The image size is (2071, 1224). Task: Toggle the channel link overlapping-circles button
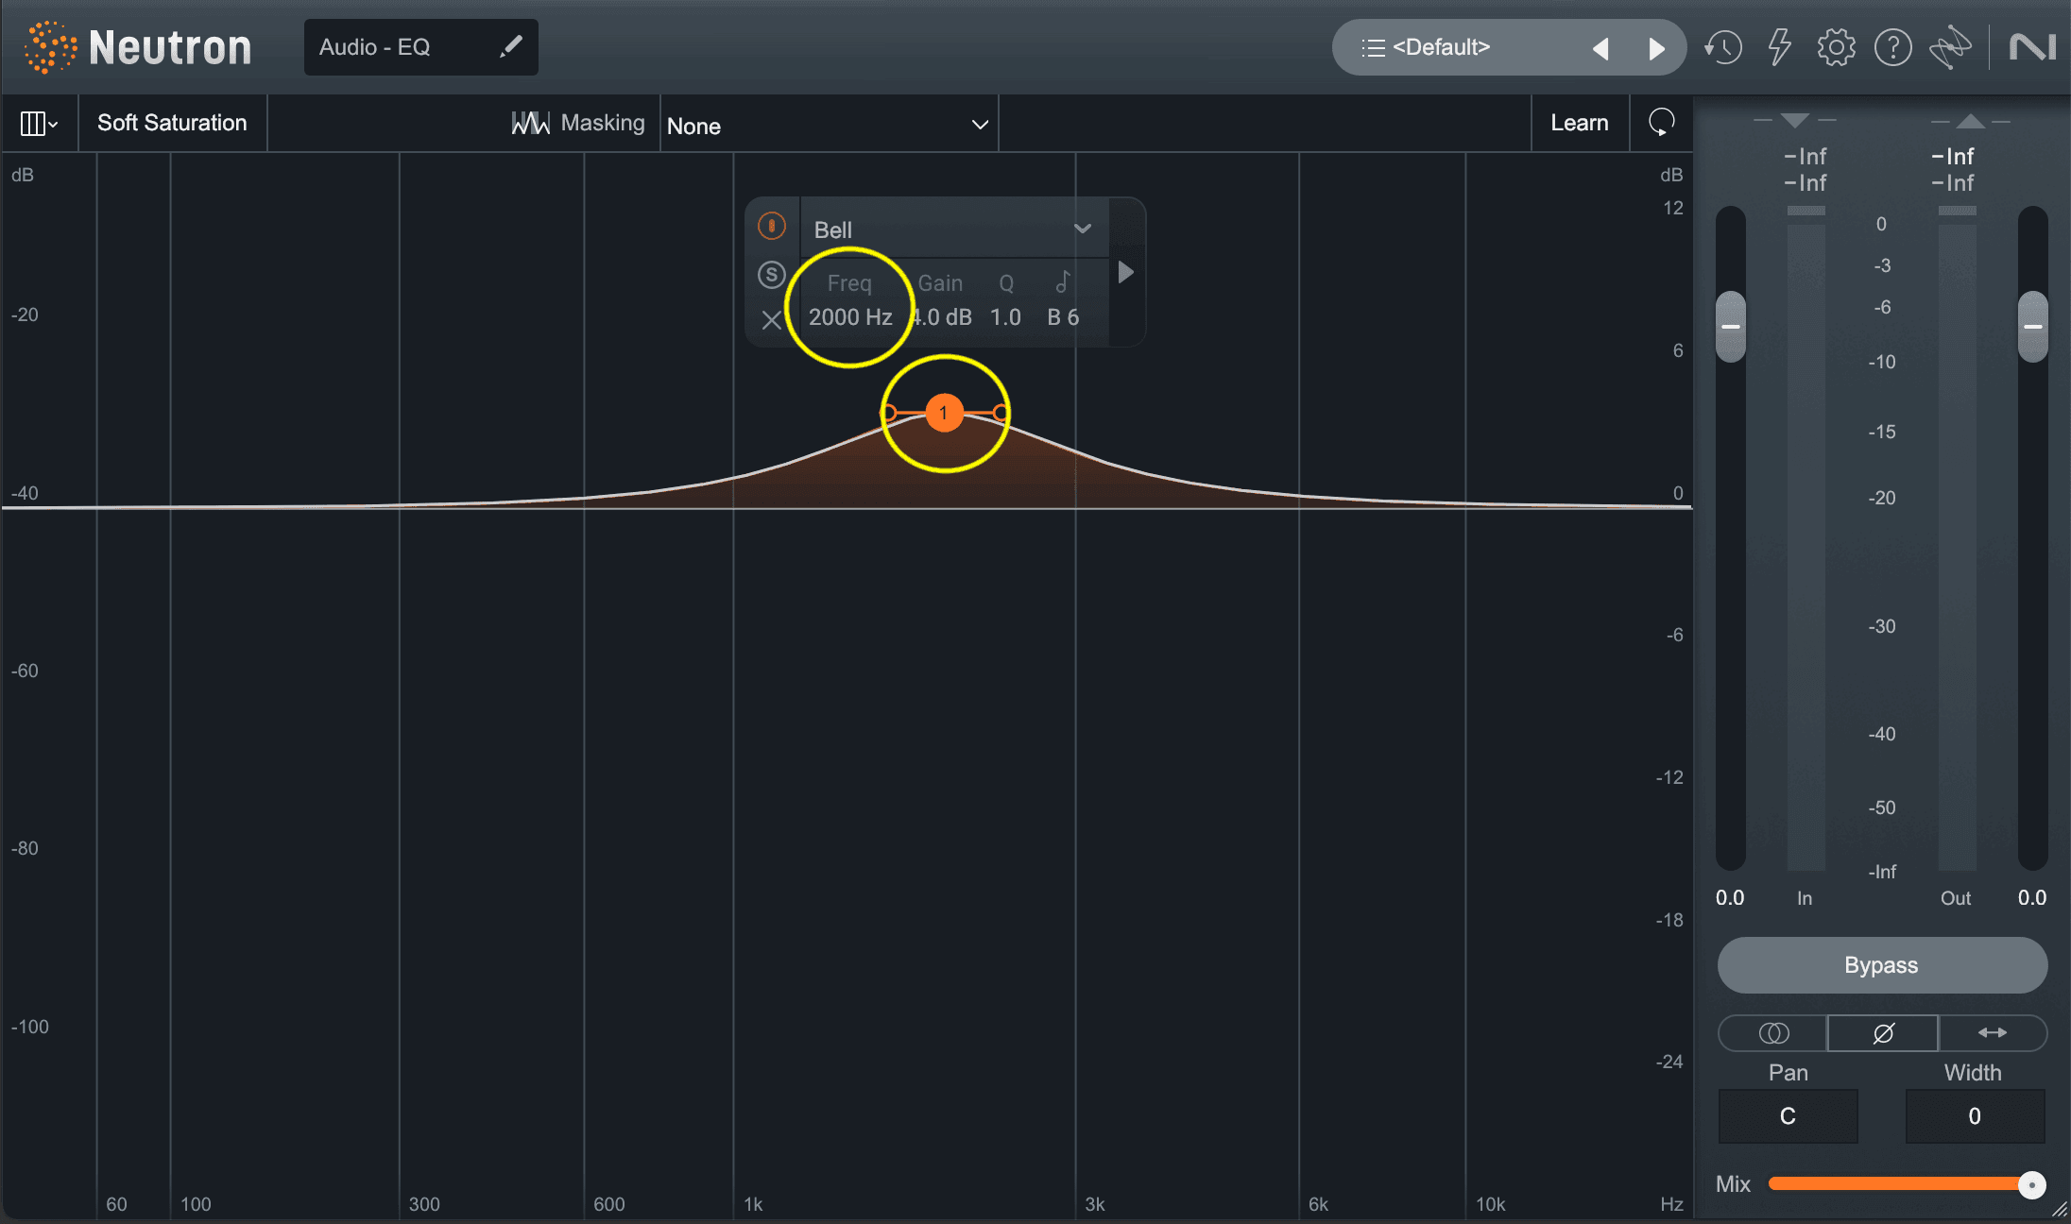click(1773, 1033)
